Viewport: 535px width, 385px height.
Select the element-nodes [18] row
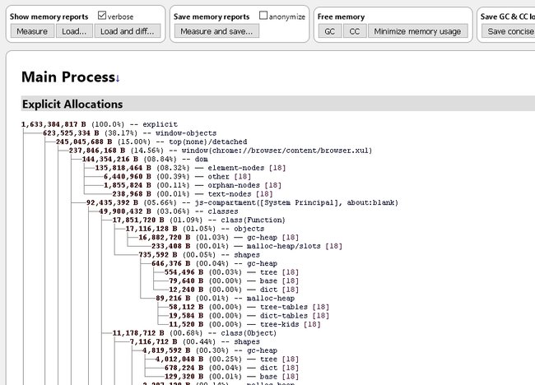click(x=190, y=168)
